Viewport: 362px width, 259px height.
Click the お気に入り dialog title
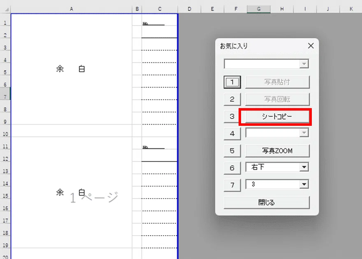(x=234, y=46)
